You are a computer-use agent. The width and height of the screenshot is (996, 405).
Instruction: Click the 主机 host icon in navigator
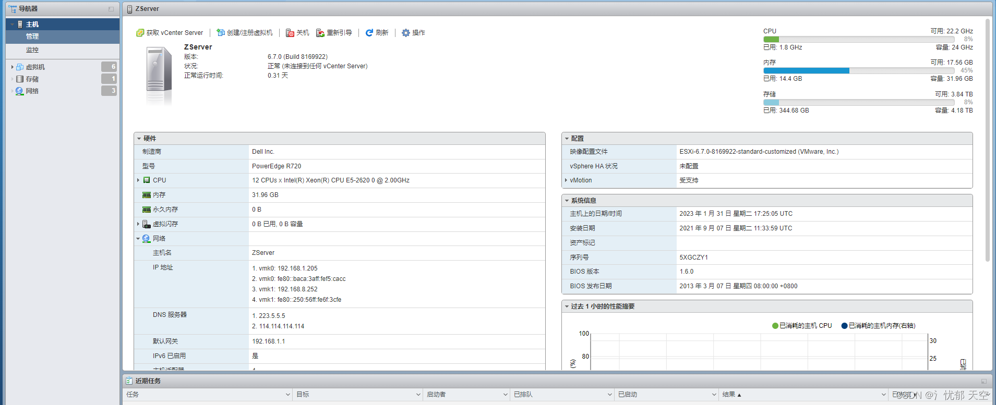pos(20,24)
